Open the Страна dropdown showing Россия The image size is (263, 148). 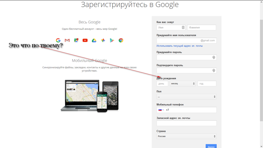point(186,136)
